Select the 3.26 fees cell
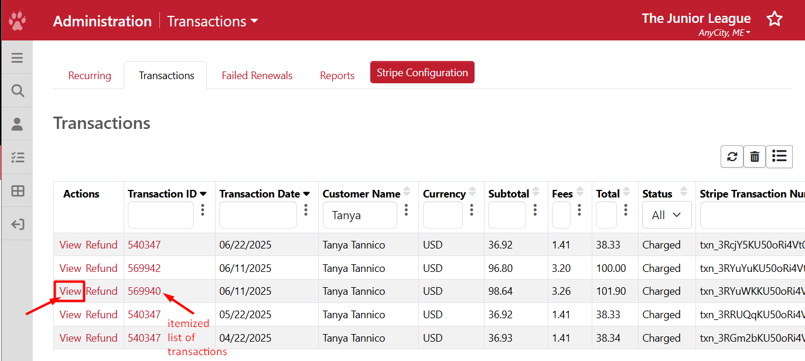Image resolution: width=805 pixels, height=361 pixels. (570, 291)
